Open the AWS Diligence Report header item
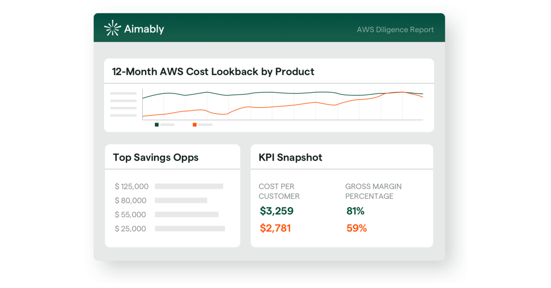The width and height of the screenshot is (551, 288). [x=395, y=29]
